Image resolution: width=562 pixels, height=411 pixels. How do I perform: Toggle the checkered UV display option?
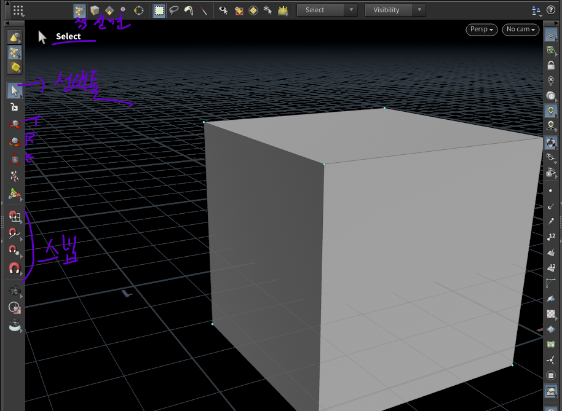pos(551,314)
